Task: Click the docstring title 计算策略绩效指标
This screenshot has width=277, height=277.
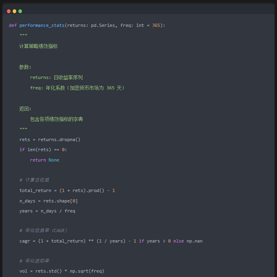Action: [x=39, y=46]
